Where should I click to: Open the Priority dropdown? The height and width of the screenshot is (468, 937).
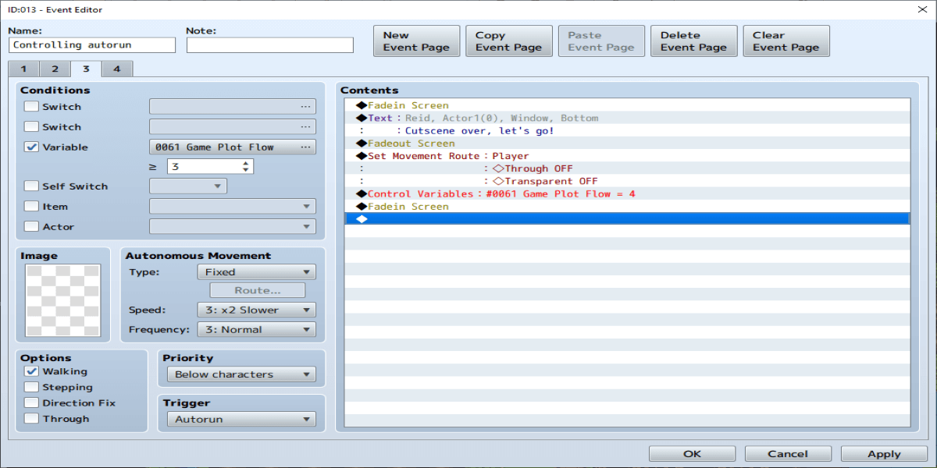pos(241,374)
